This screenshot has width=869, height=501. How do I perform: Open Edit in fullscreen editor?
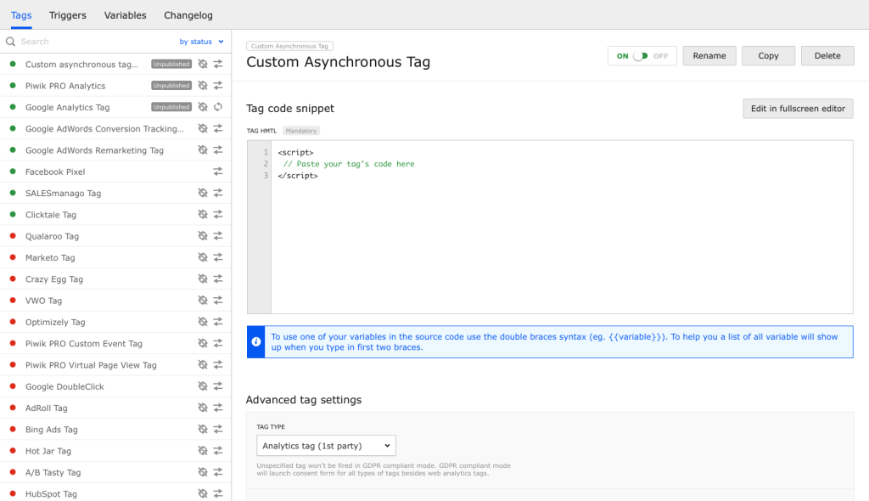798,109
